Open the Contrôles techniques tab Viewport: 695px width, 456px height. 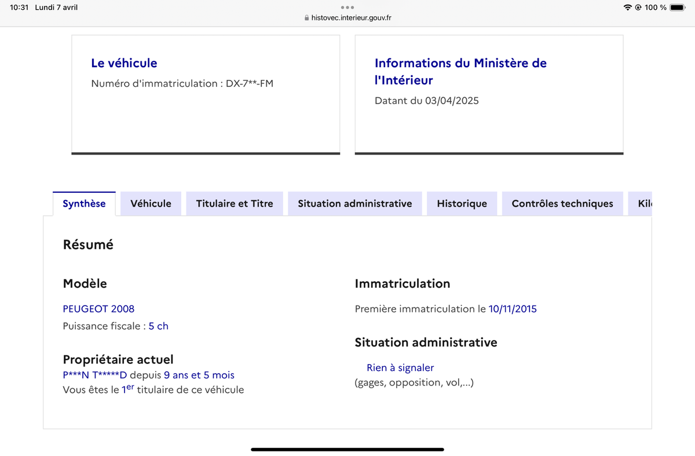point(562,204)
